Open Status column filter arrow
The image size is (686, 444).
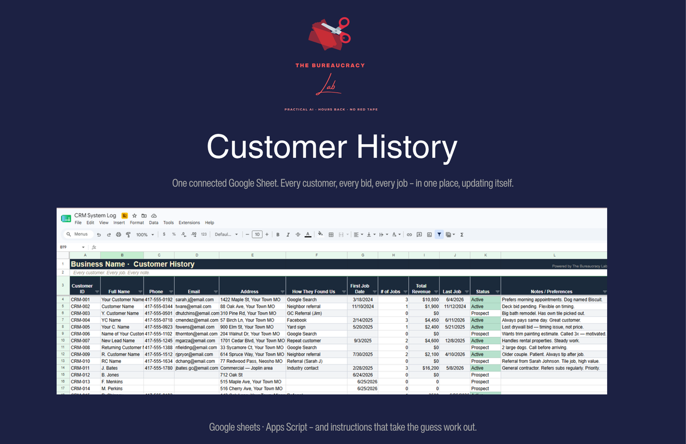point(497,292)
